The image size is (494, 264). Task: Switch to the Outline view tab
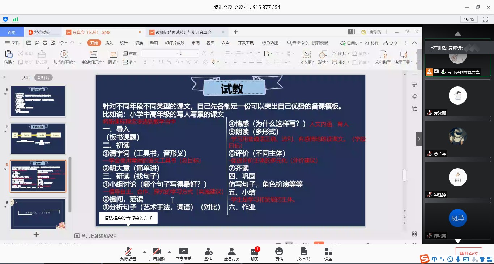coord(26,77)
